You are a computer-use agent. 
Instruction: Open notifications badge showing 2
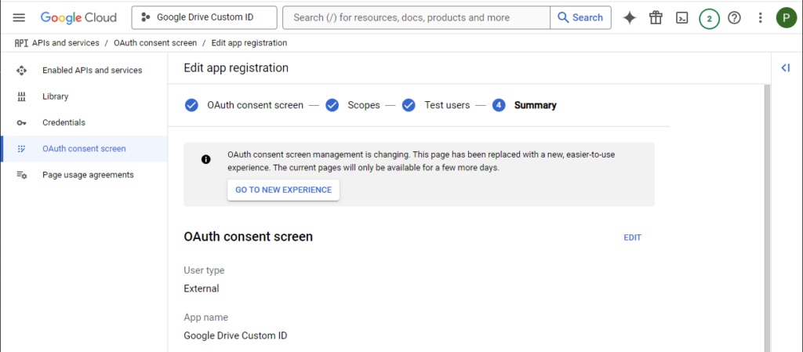709,18
